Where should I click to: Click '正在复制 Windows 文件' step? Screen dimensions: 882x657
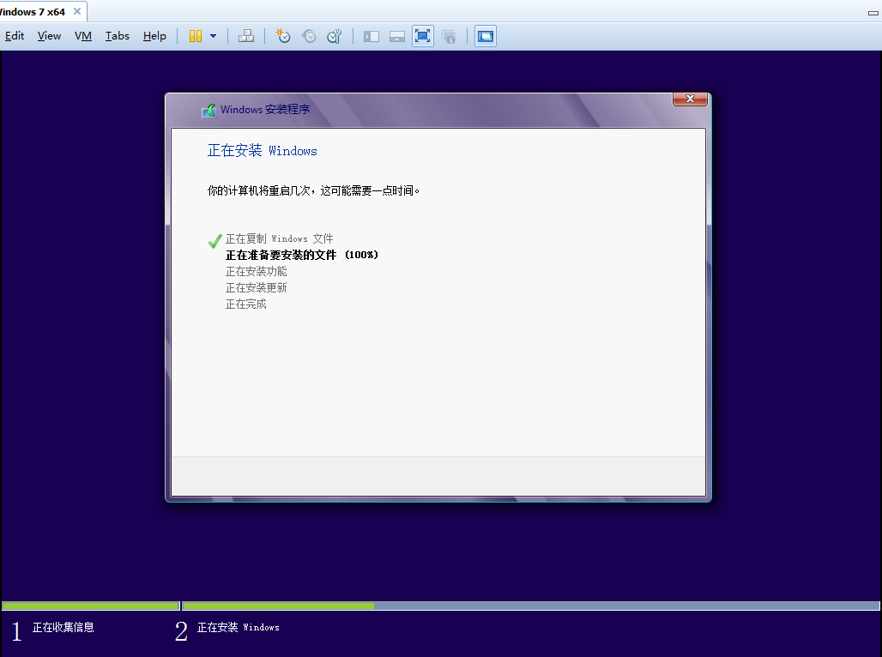[x=279, y=238]
